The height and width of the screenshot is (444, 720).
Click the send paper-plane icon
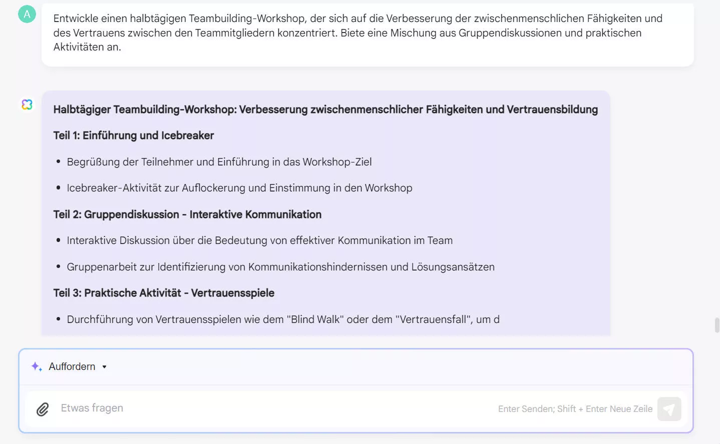(x=669, y=408)
